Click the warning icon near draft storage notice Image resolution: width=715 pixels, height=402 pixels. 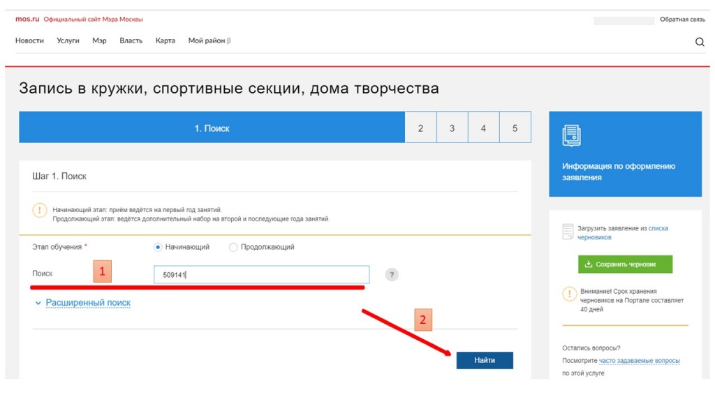pos(569,294)
